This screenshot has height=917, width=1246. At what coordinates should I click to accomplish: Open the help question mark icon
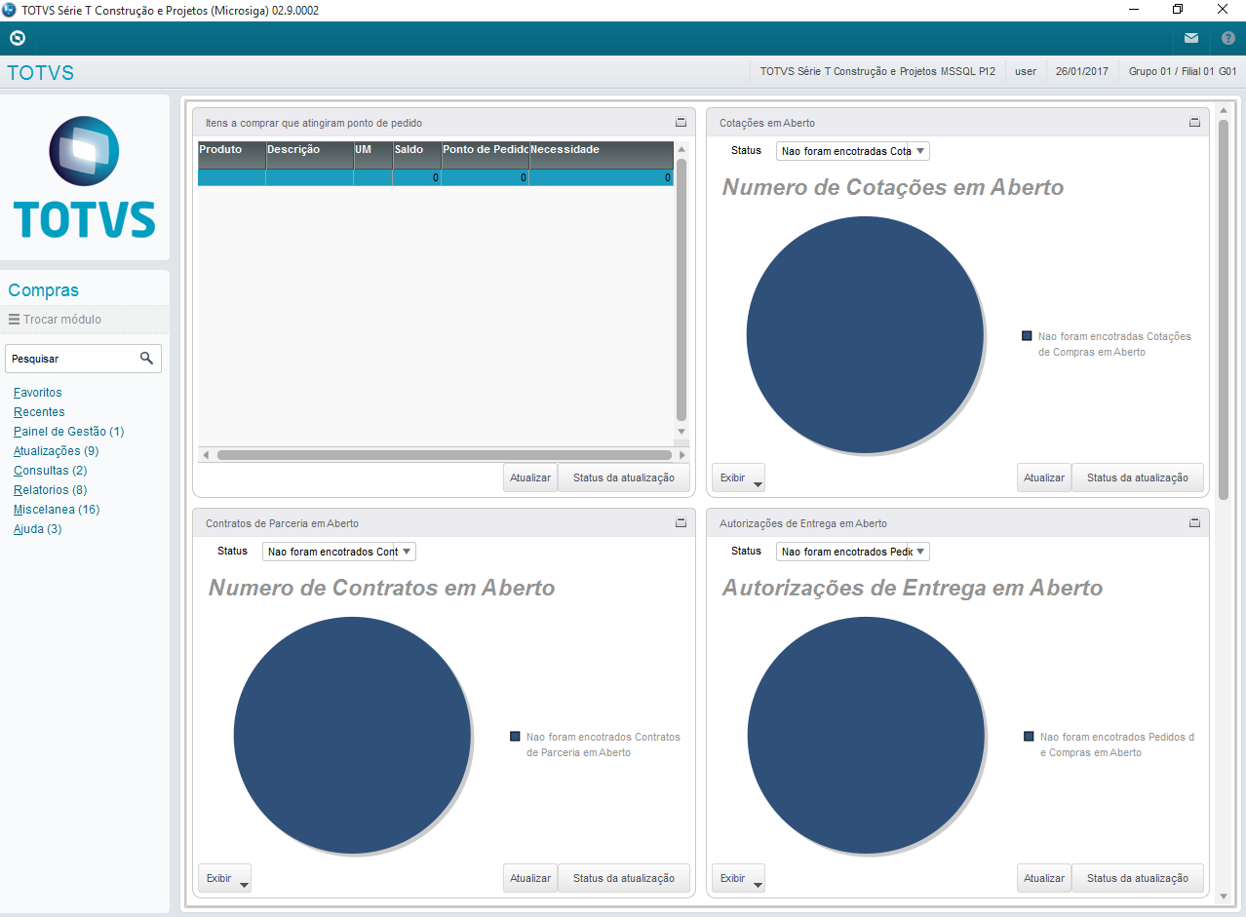(x=1228, y=38)
